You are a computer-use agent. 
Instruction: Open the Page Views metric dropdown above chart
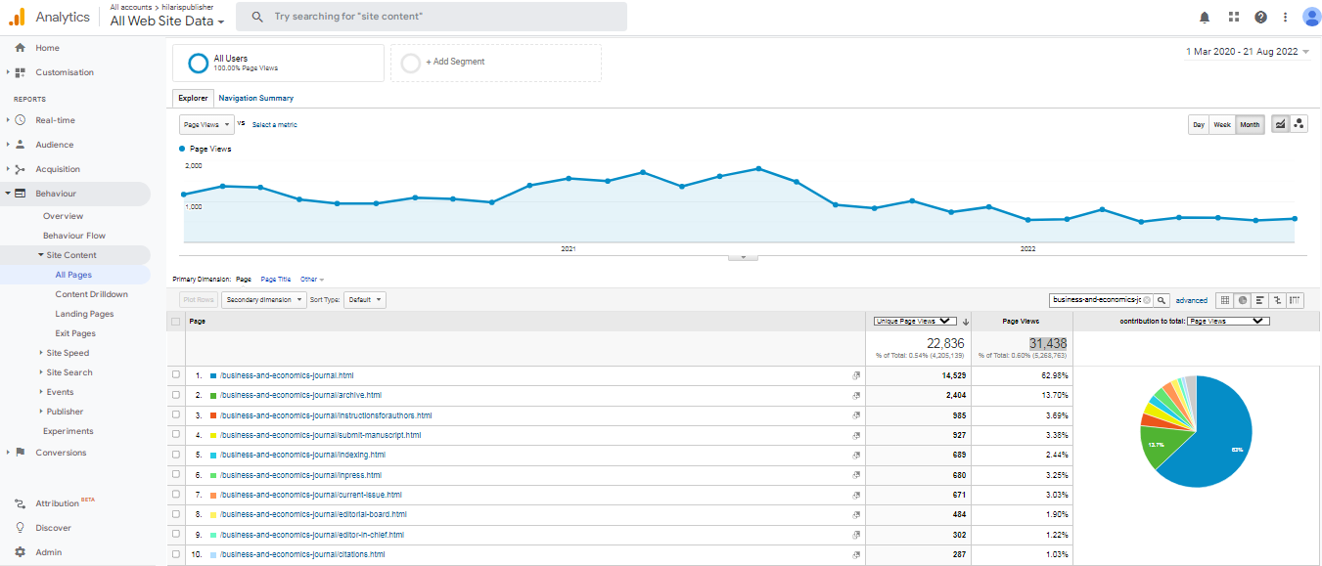(206, 124)
